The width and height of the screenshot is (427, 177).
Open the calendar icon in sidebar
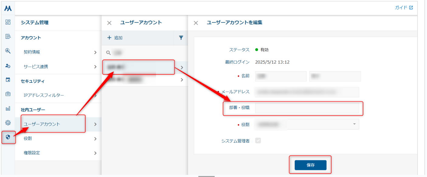8,80
